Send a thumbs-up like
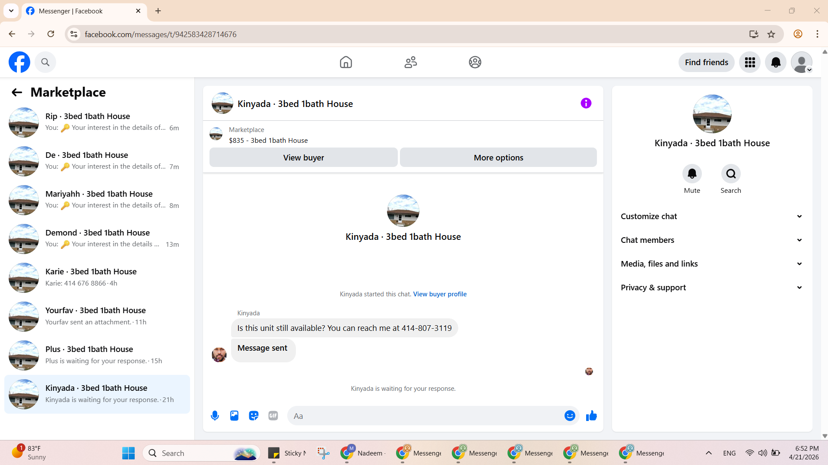828x465 pixels. click(x=591, y=416)
